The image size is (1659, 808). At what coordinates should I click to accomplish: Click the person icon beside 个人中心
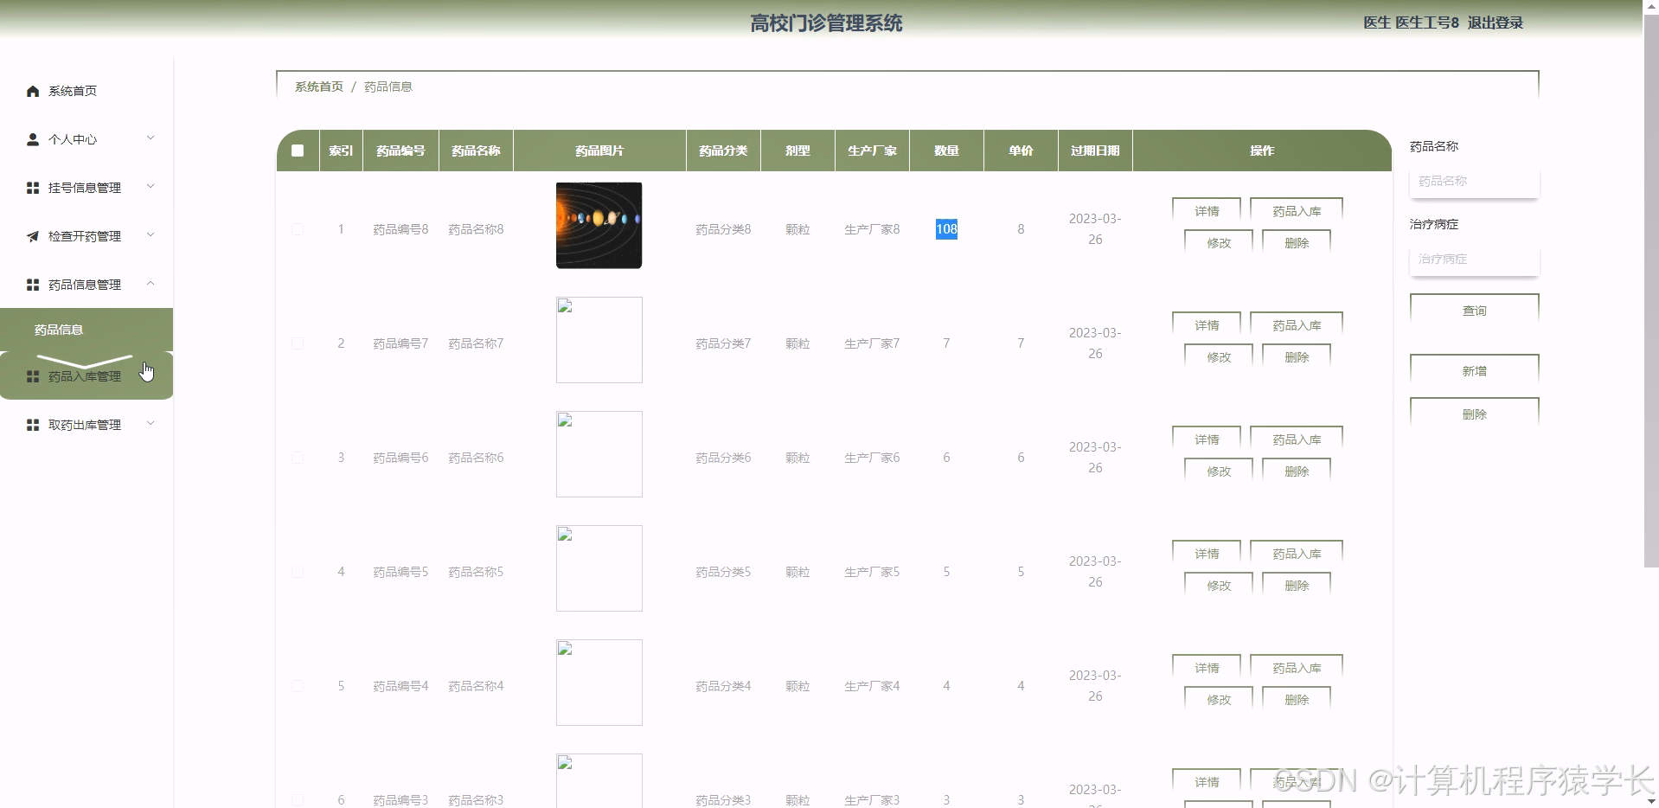(x=33, y=139)
